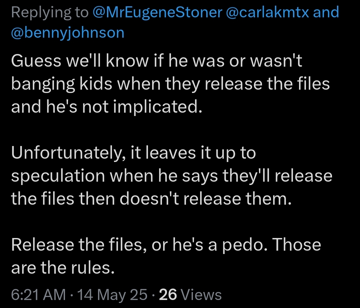The height and width of the screenshot is (308, 360).
Task: Click the bold 26 view count
Action: click(168, 295)
